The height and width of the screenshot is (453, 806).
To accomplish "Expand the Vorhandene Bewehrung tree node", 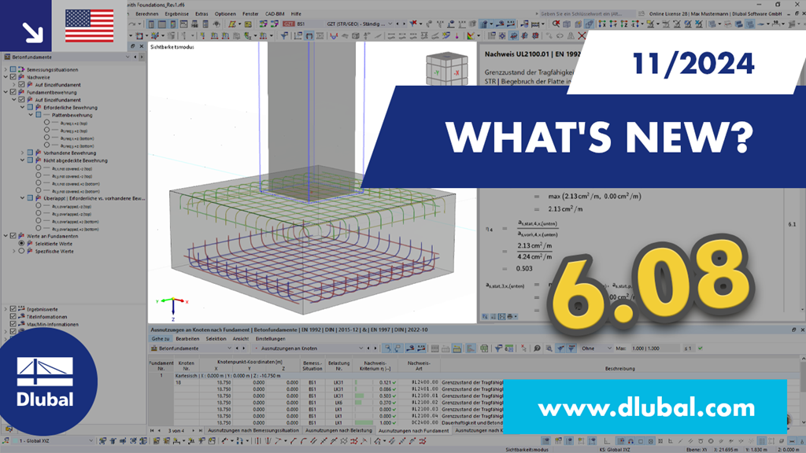I will pyautogui.click(x=22, y=153).
